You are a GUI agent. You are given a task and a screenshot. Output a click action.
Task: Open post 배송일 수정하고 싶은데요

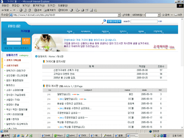pyautogui.click(x=71, y=104)
